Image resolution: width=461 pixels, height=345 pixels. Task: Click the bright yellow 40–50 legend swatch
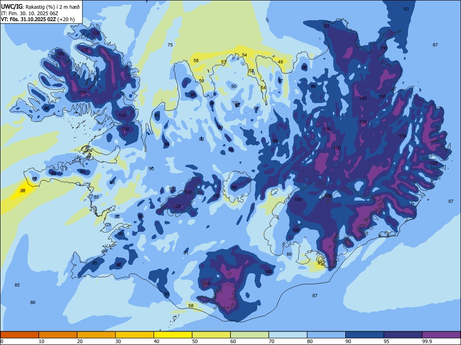coord(173,335)
